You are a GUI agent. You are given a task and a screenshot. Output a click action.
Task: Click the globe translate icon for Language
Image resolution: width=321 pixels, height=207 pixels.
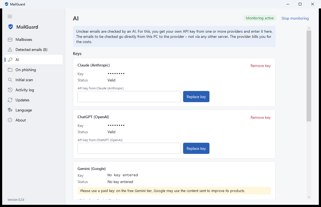click(10, 110)
